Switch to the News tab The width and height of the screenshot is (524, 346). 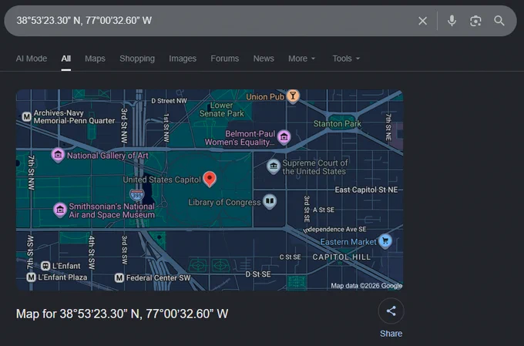[x=264, y=59]
